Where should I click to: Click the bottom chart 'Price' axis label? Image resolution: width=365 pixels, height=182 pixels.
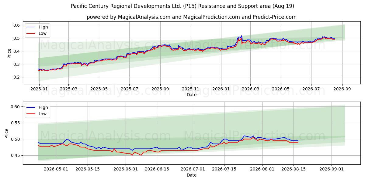(7, 133)
